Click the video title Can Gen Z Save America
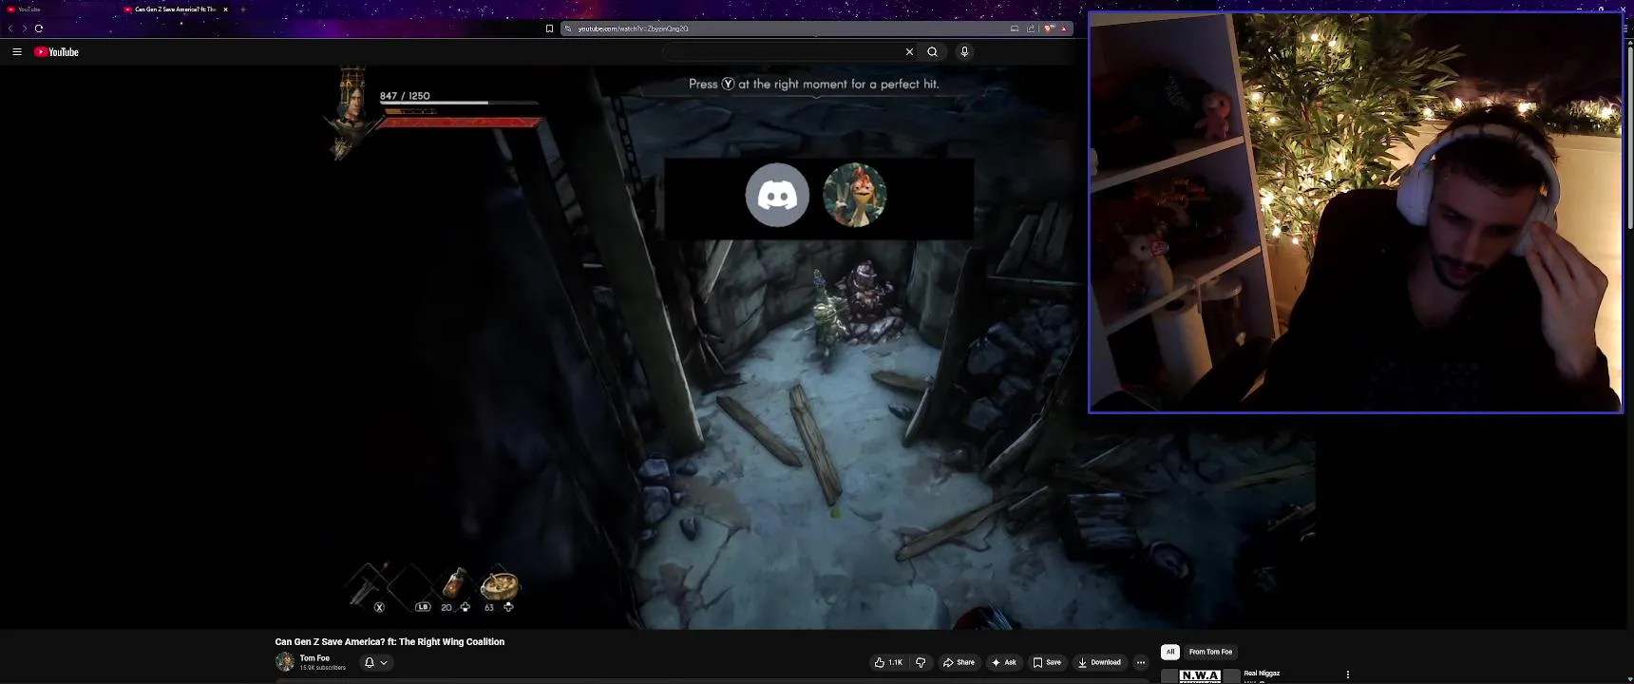1634x684 pixels. pos(389,642)
